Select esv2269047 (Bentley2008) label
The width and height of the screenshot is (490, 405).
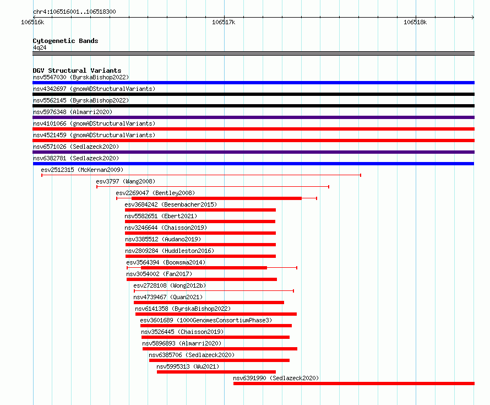[155, 193]
